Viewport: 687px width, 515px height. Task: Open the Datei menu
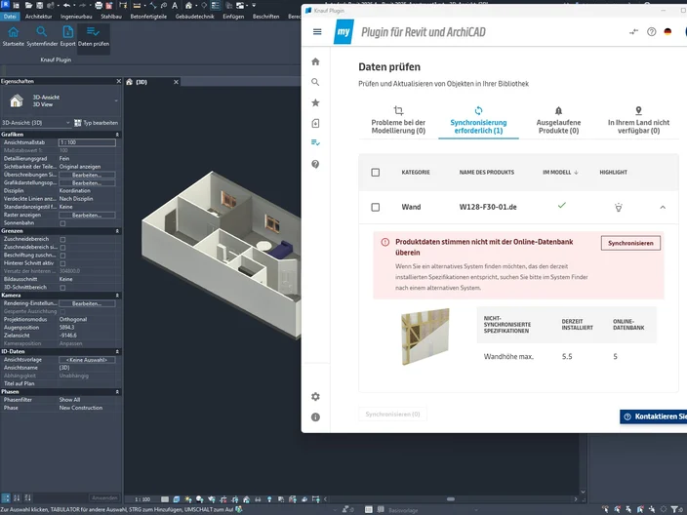(x=10, y=17)
